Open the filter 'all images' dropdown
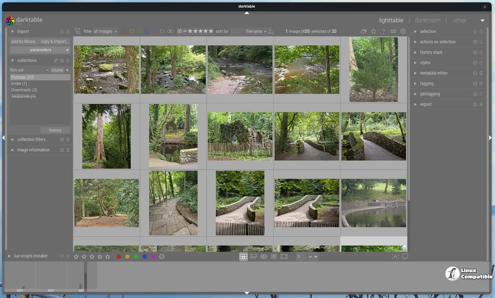Image resolution: width=495 pixels, height=298 pixels. pos(105,31)
